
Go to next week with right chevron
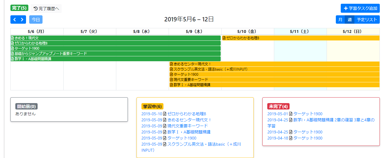tap(22, 20)
